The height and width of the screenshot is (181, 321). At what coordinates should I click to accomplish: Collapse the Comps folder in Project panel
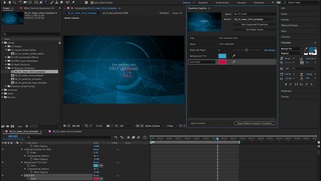pos(3,43)
